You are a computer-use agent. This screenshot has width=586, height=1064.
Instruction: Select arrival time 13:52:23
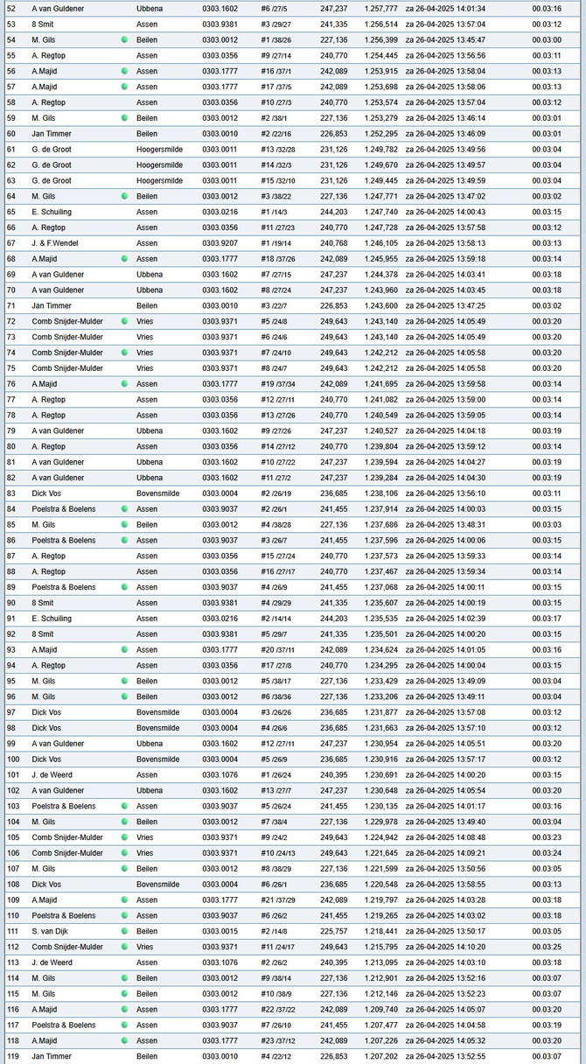coord(471,994)
